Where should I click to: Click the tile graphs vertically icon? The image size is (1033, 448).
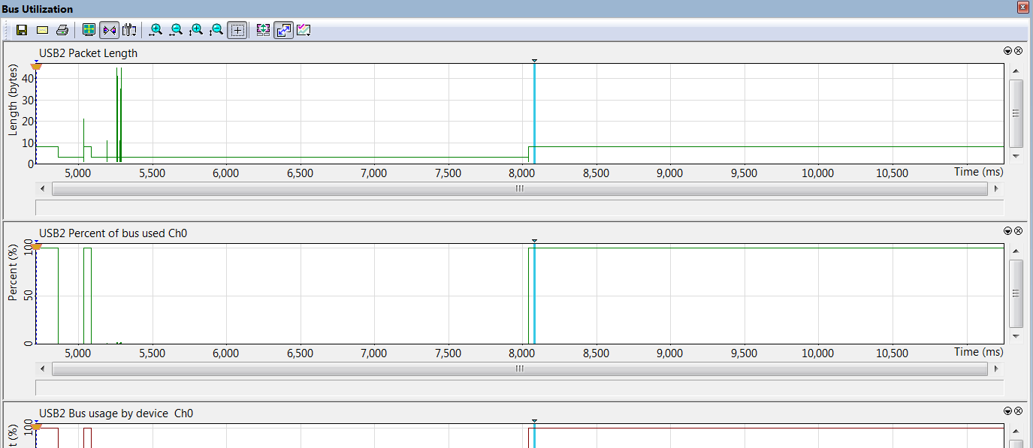point(263,30)
